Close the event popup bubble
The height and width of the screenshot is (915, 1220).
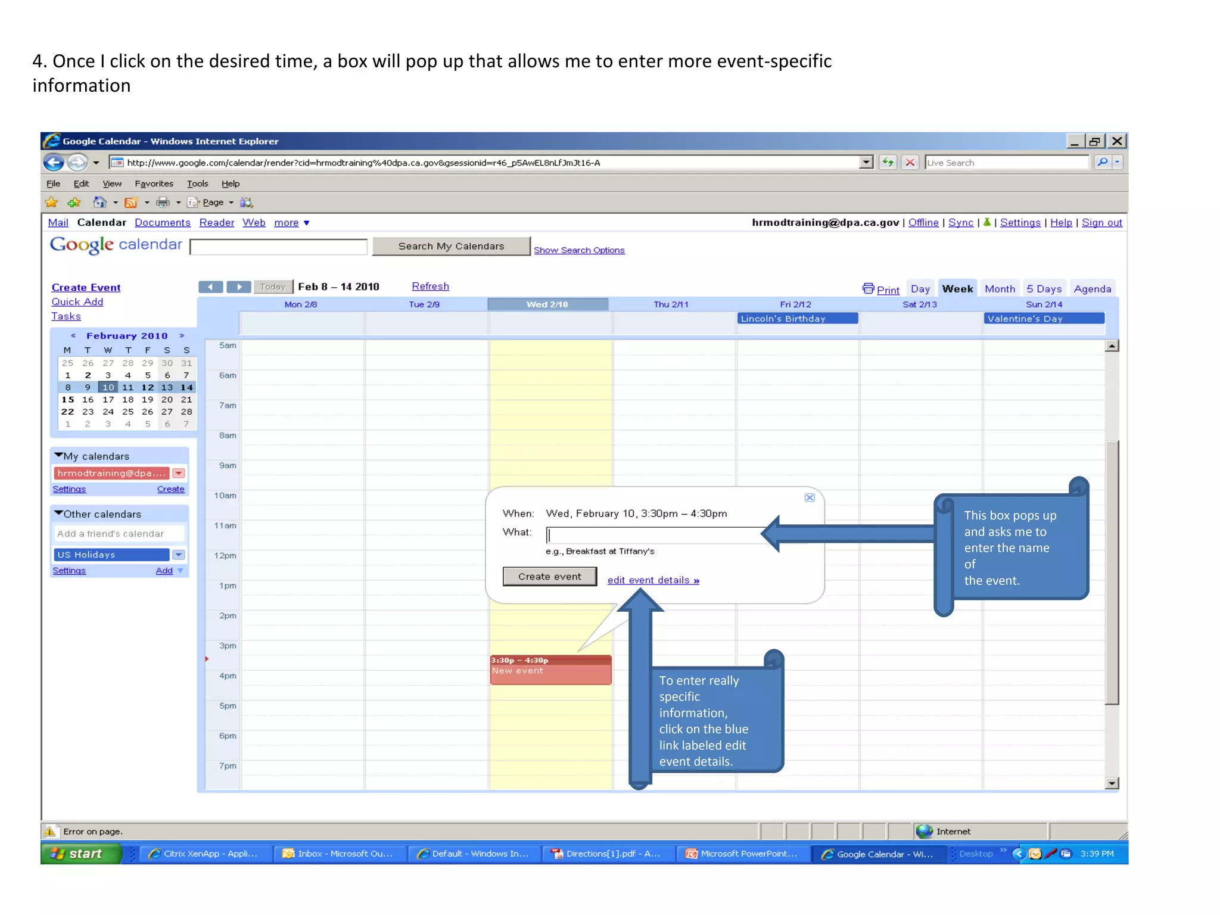pyautogui.click(x=810, y=497)
